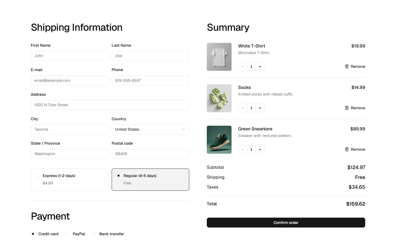The height and width of the screenshot is (247, 396).
Task: Increase Socks quantity with plus button
Action: [x=260, y=108]
